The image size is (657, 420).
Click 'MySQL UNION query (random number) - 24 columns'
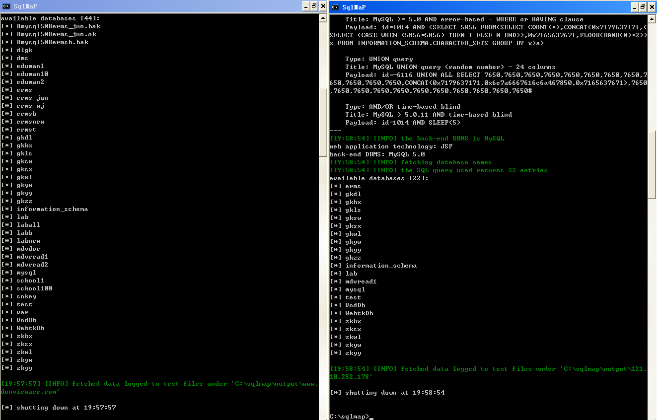464,67
